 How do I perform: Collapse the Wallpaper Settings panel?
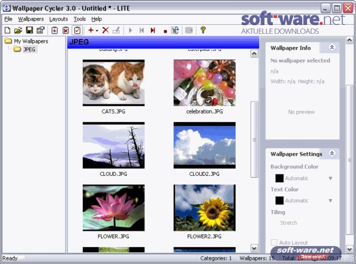pyautogui.click(x=332, y=154)
